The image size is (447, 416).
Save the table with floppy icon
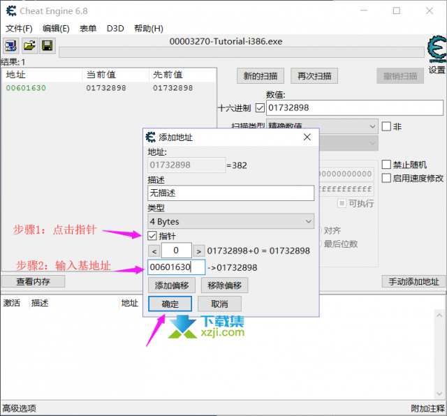47,45
